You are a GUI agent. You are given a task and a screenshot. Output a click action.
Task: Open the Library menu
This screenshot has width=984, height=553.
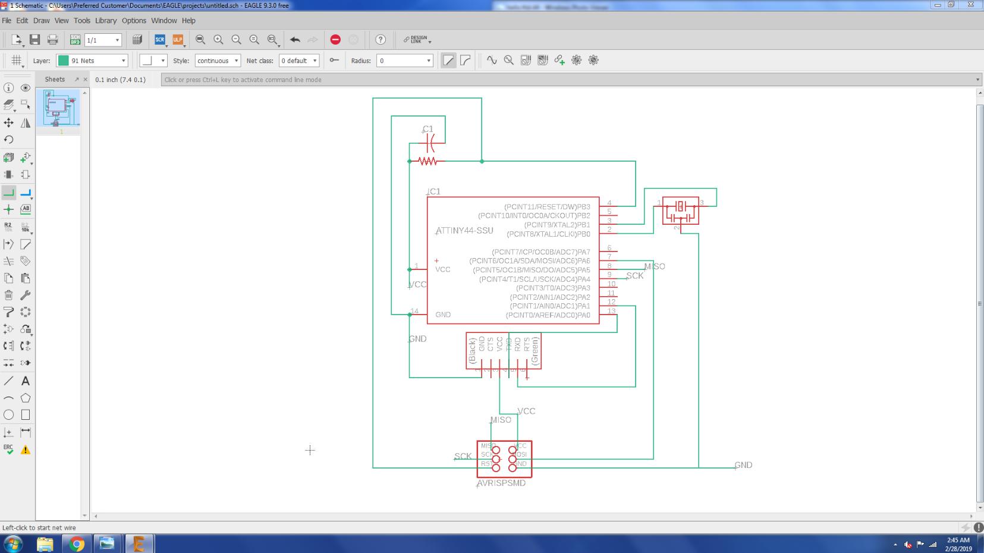(x=106, y=20)
